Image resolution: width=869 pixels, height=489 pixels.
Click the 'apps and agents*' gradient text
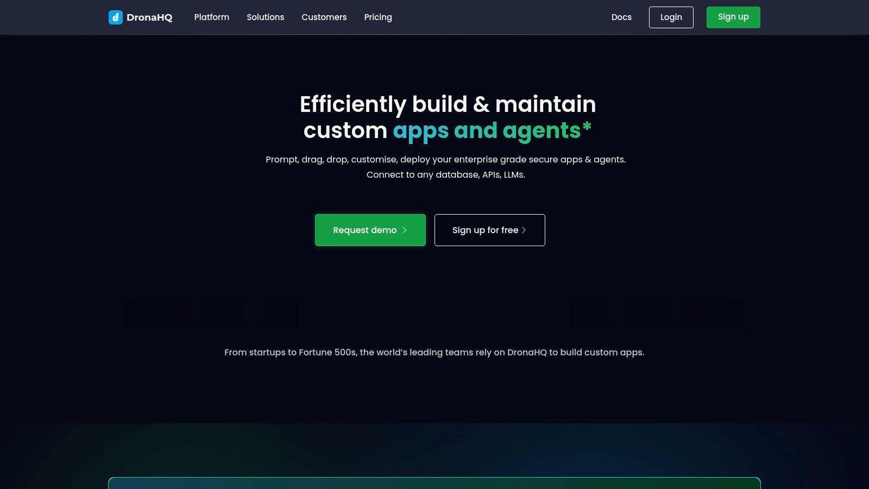492,131
